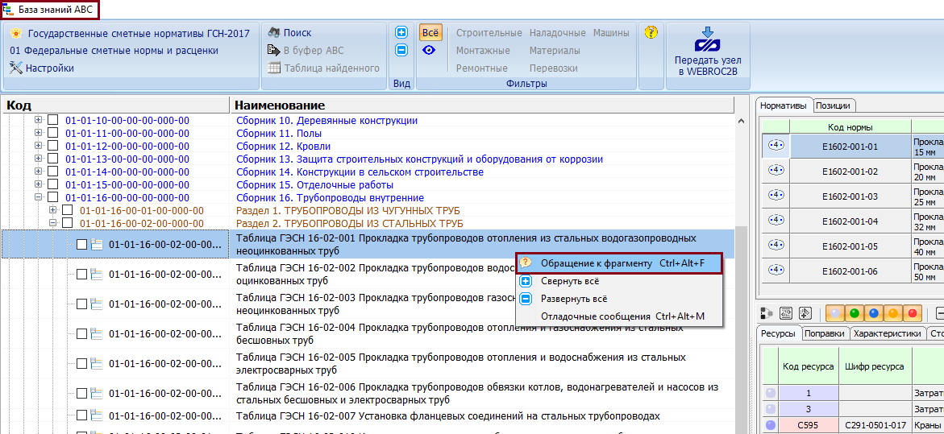
Task: Check the box for Раздел 1 code 01-01-16-00-01
Action: click(68, 210)
